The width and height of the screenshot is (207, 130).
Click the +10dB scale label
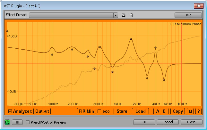[12, 36]
